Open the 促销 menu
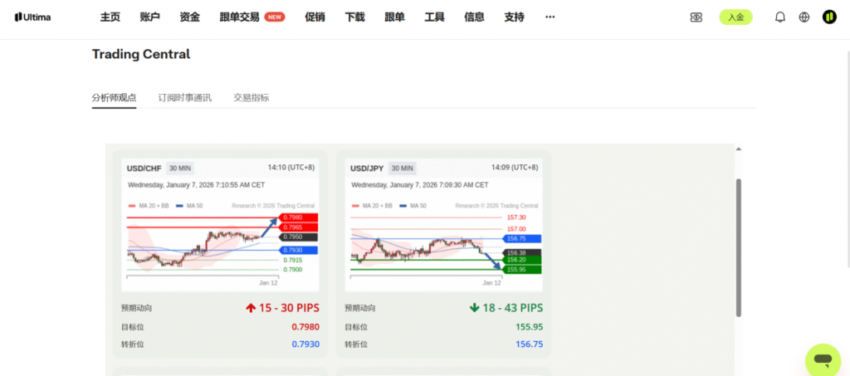 pyautogui.click(x=315, y=17)
